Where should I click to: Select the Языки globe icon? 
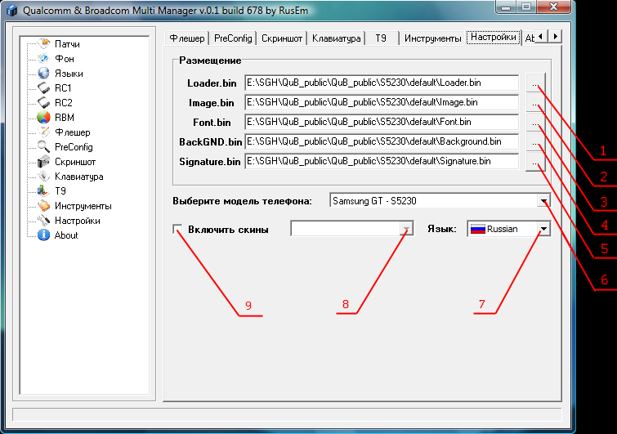(x=45, y=74)
